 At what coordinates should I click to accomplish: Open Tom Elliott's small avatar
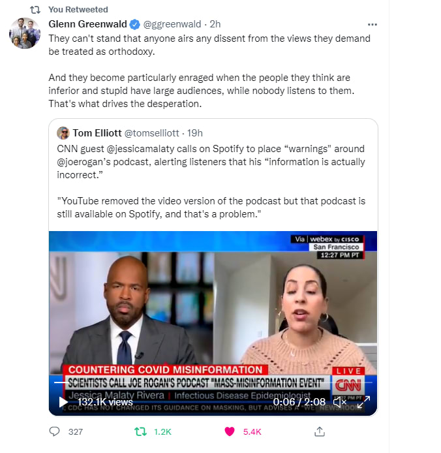coord(63,133)
